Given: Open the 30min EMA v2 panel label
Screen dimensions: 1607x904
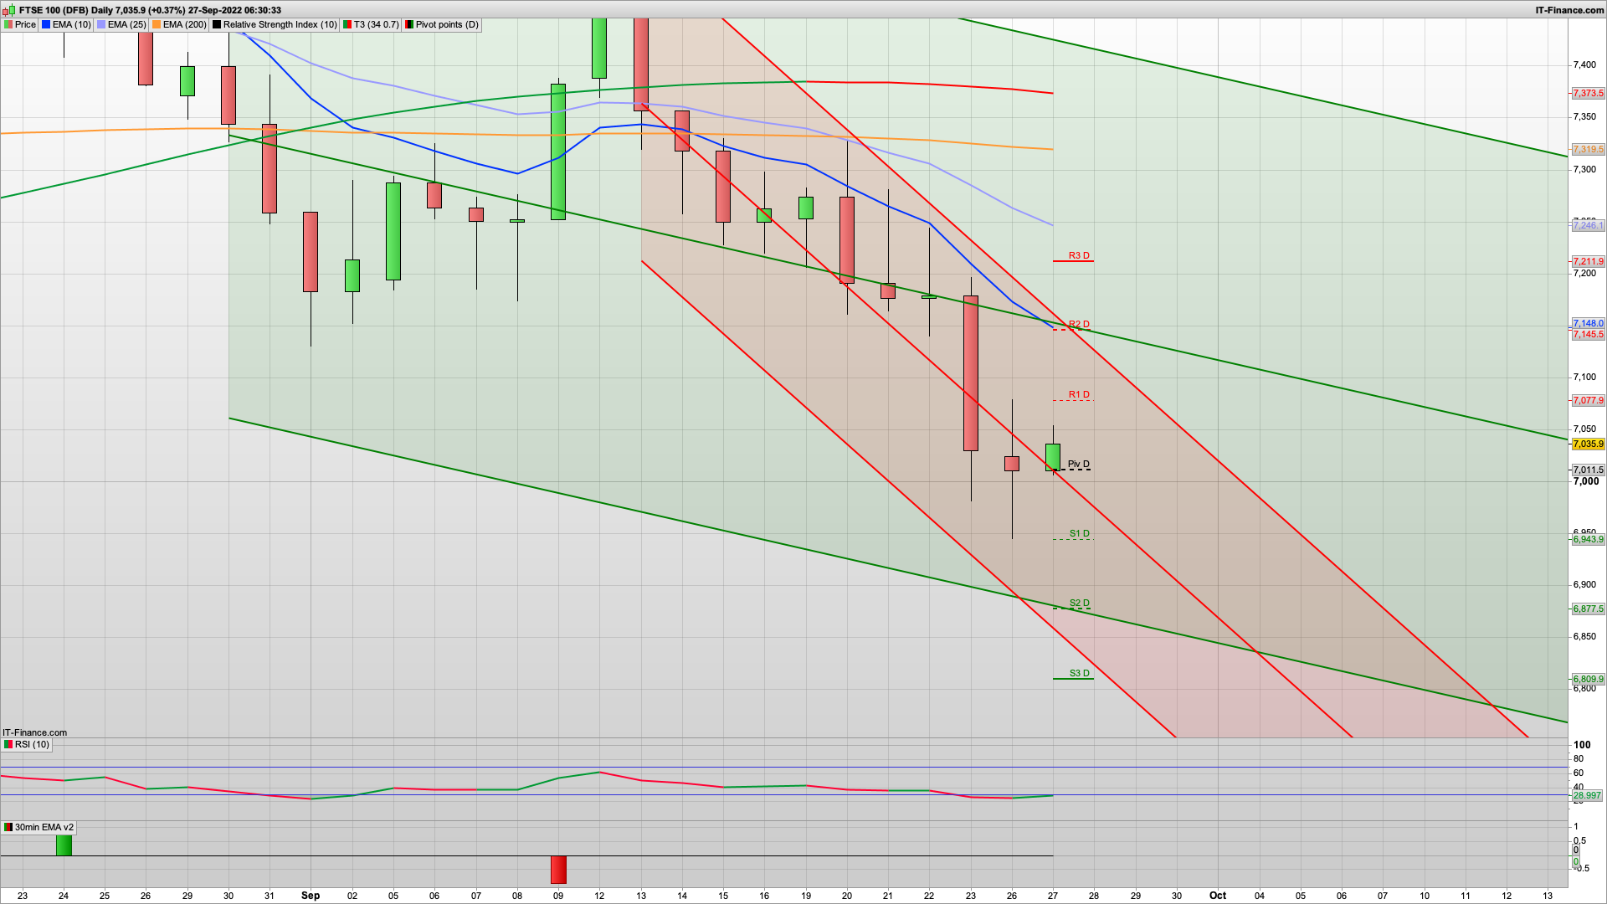Looking at the screenshot, I should point(39,827).
